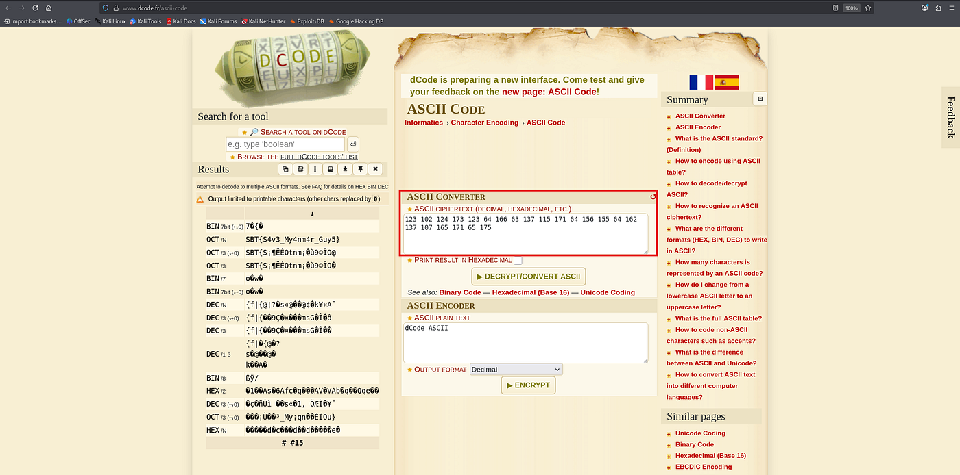Go to Character Encoding breadcrumb
960x475 pixels.
484,123
